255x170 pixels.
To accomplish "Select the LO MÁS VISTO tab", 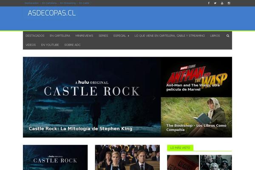I will tap(180, 148).
